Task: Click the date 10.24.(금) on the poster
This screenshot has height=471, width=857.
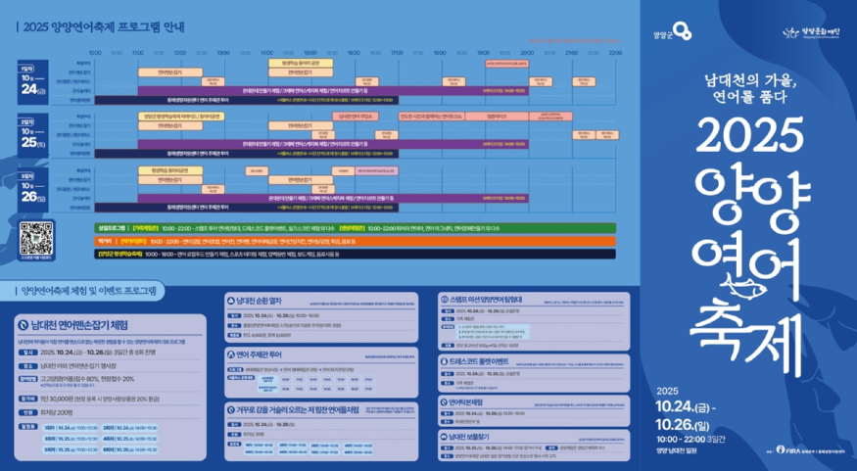Action: pyautogui.click(x=684, y=407)
